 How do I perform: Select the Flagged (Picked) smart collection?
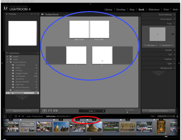[23, 73]
